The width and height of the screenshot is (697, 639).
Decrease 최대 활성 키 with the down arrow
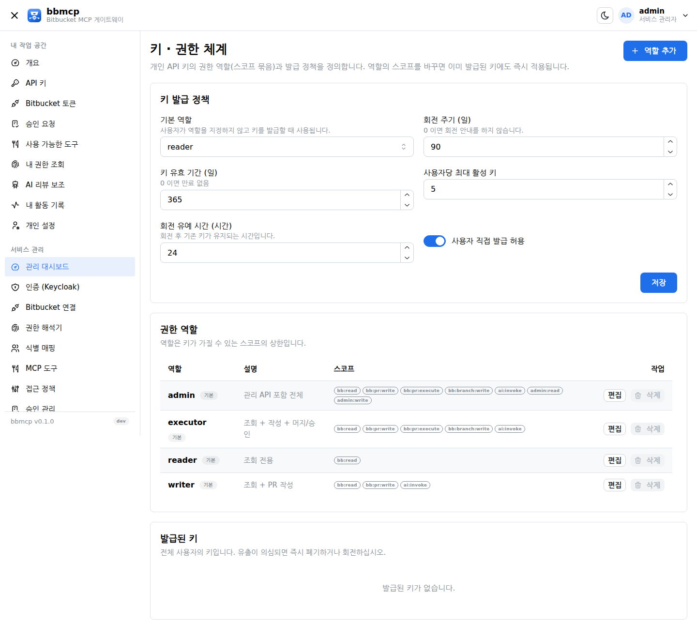point(670,195)
